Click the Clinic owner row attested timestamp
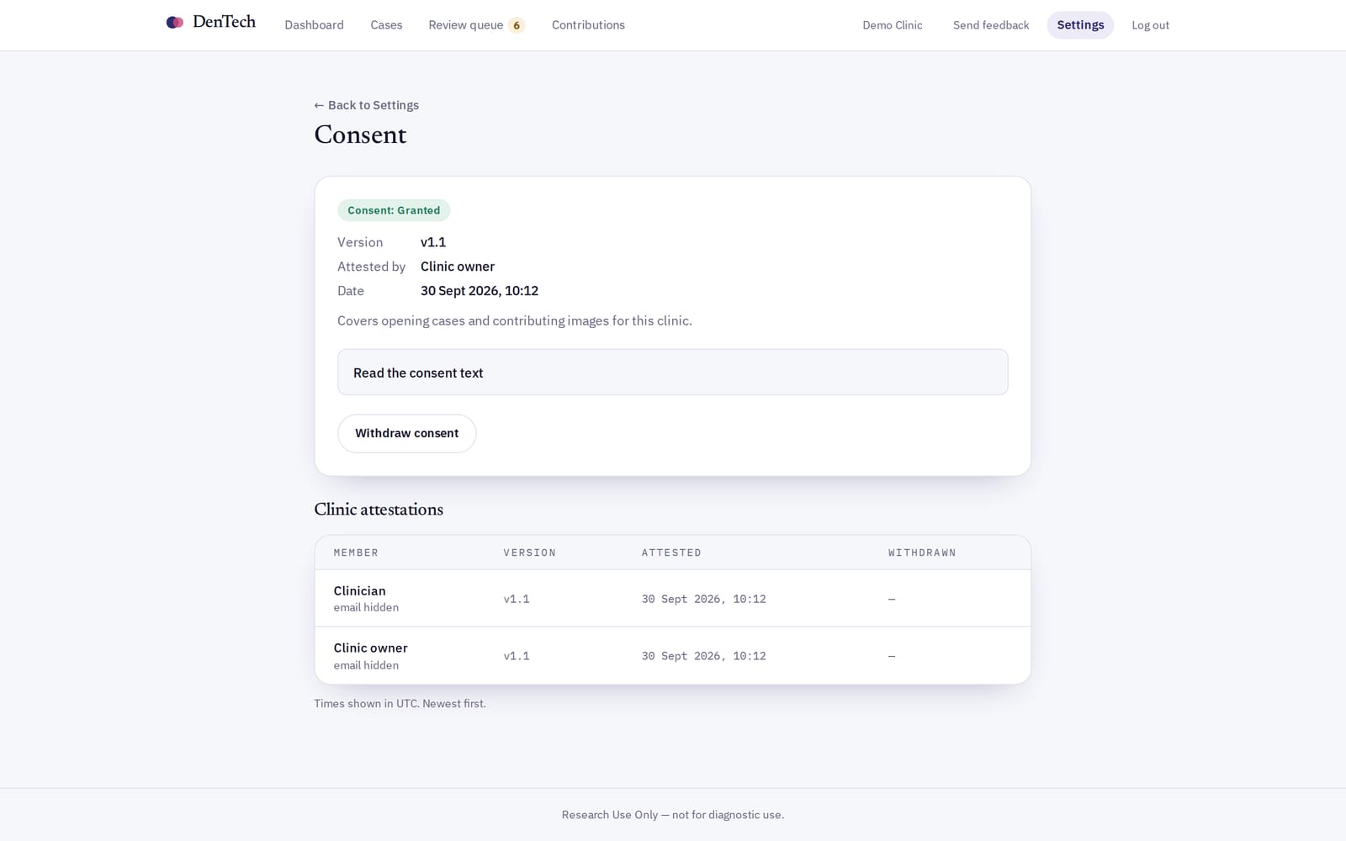1346x841 pixels. coord(704,656)
